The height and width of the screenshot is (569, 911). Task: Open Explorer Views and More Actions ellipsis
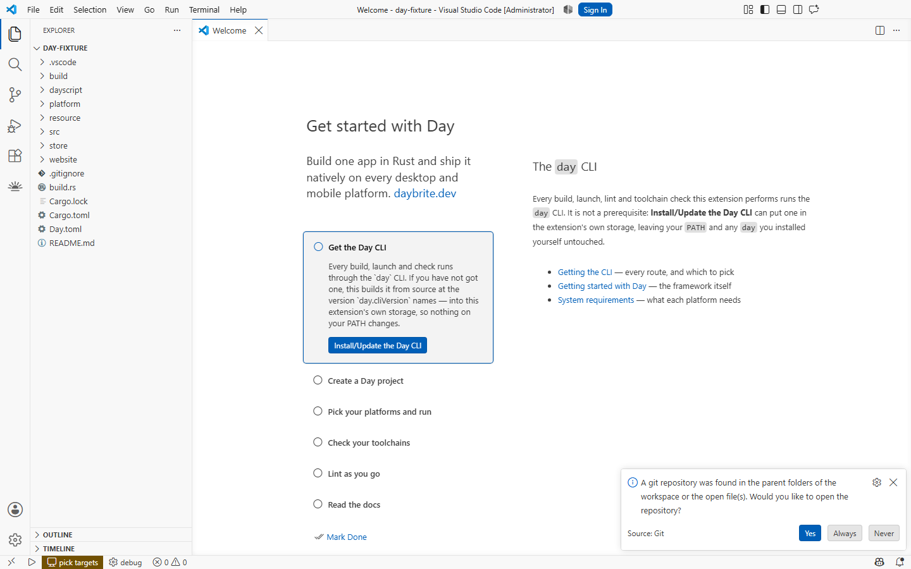[177, 30]
